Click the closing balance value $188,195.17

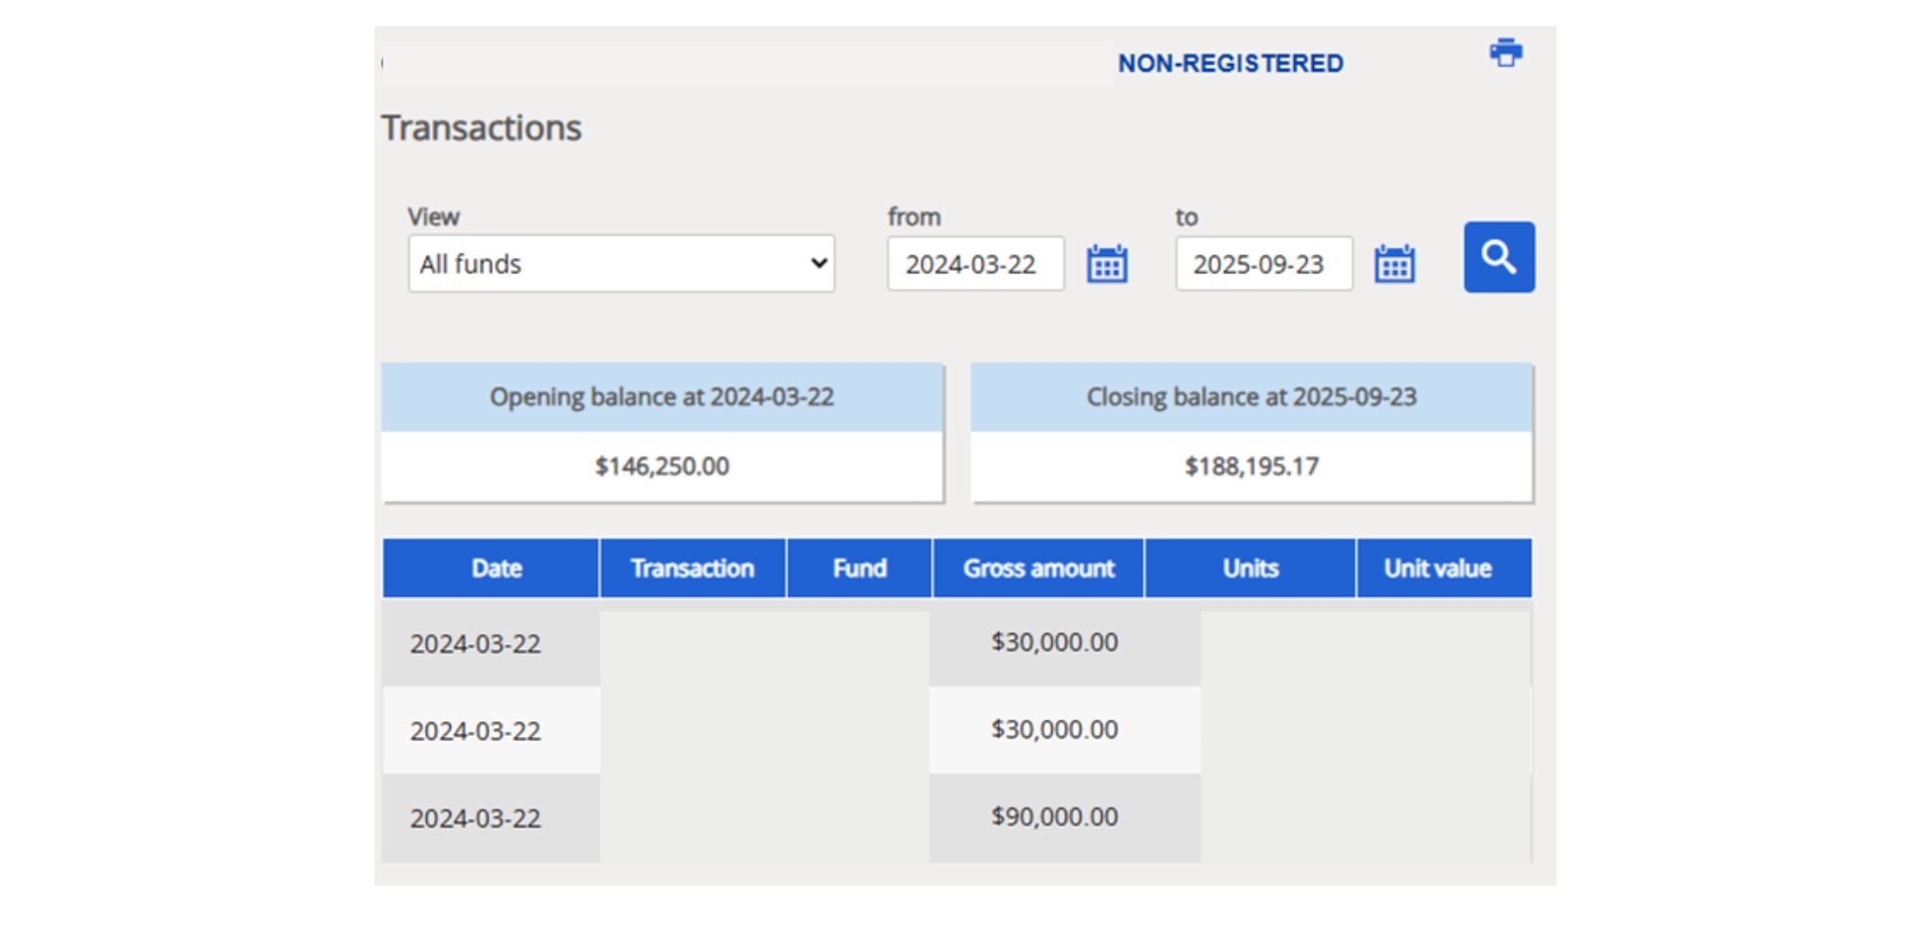(x=1251, y=466)
